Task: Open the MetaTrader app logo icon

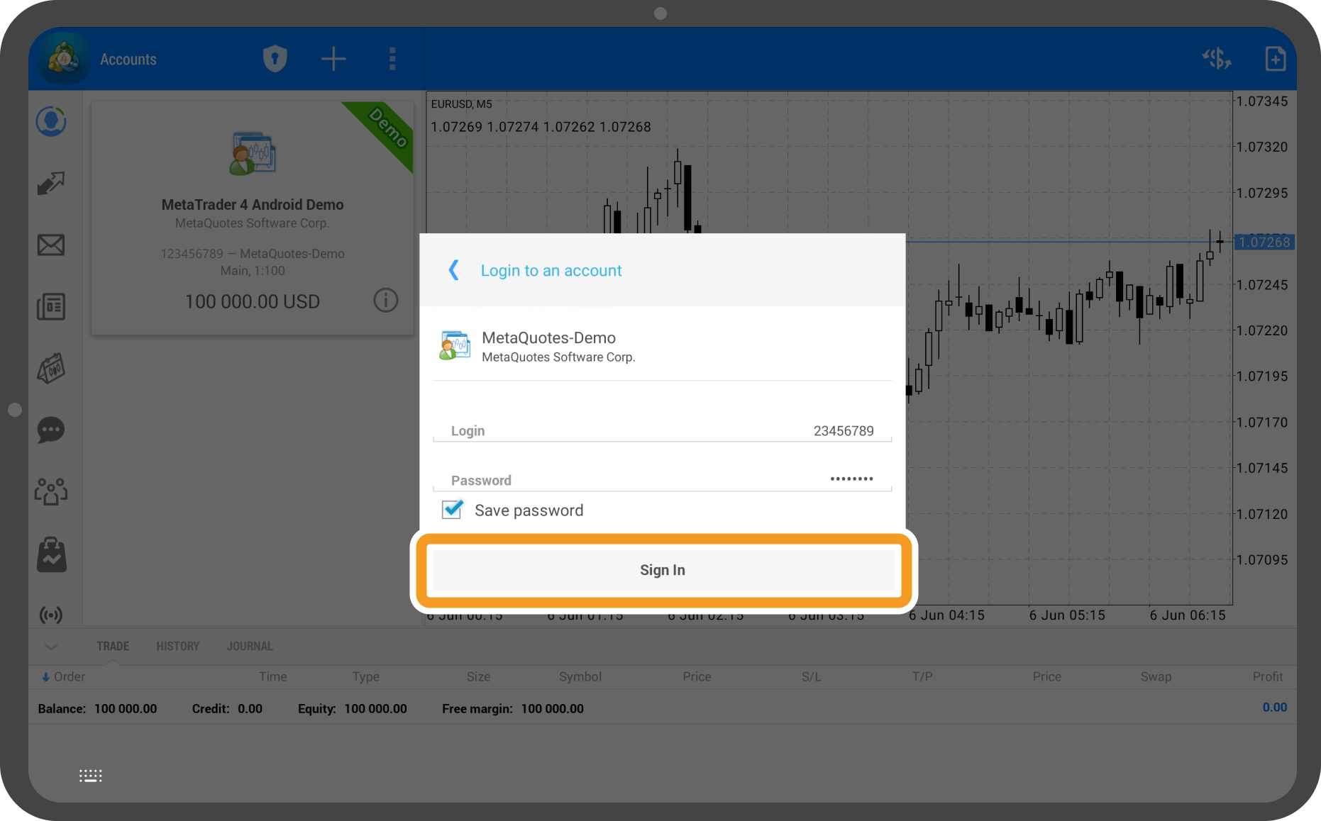Action: pyautogui.click(x=64, y=59)
